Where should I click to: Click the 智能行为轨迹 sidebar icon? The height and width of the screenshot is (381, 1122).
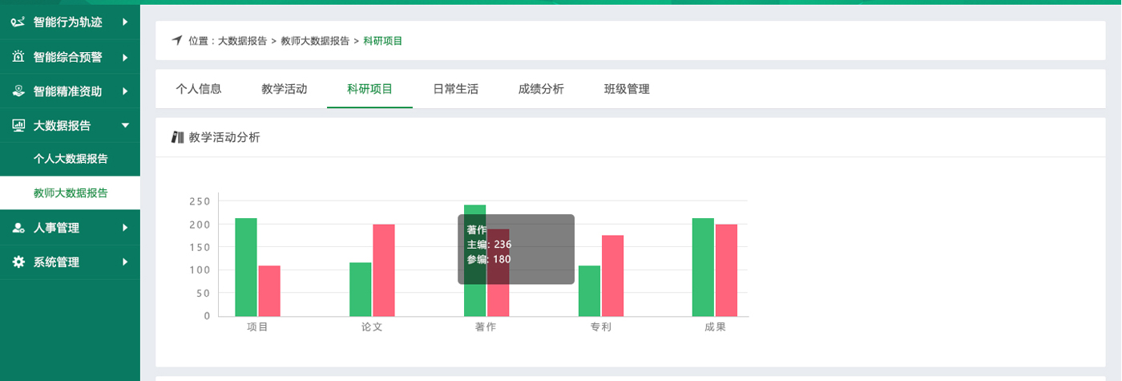point(18,22)
